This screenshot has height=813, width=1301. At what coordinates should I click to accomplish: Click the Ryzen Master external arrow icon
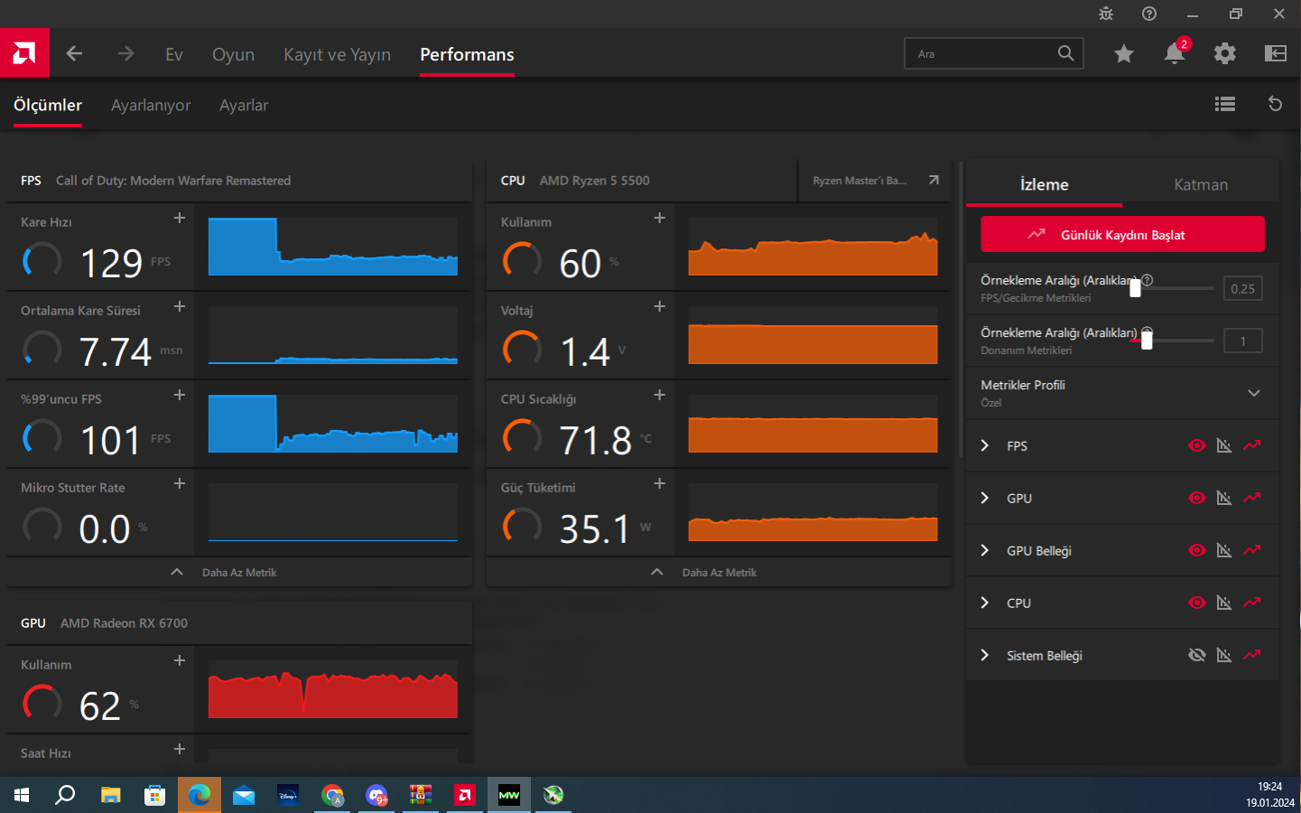point(934,181)
